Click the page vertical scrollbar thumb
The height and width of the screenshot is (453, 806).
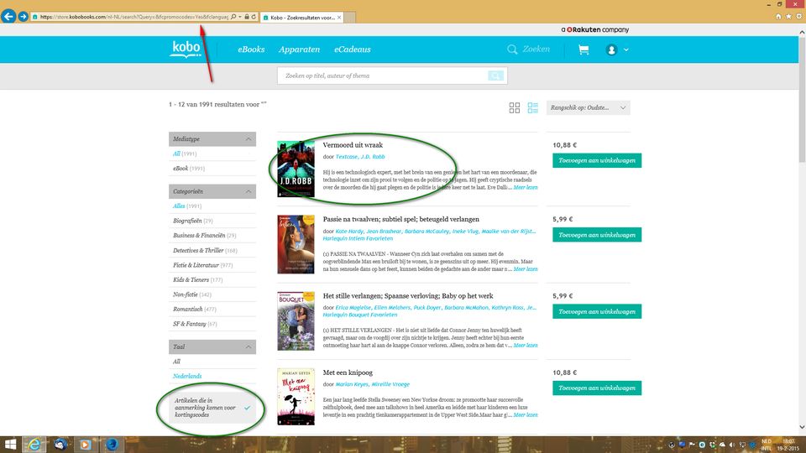click(802, 100)
